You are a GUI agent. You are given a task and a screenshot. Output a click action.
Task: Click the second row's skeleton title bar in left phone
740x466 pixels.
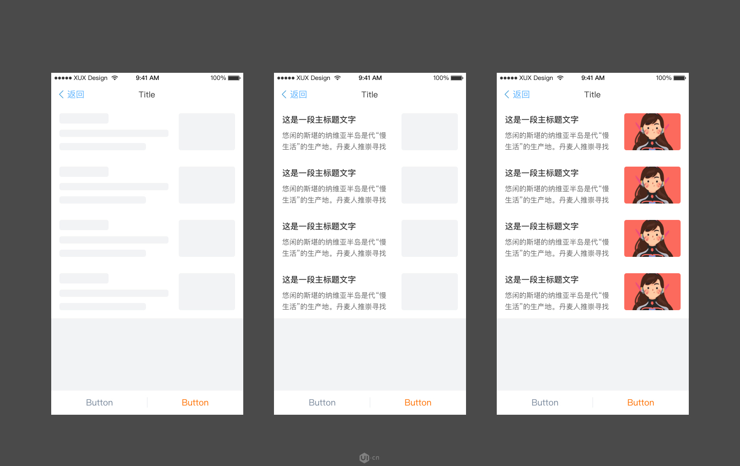84,172
